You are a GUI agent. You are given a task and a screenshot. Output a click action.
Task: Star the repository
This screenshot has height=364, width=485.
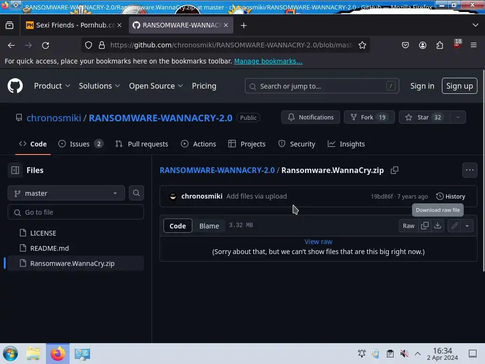click(424, 118)
